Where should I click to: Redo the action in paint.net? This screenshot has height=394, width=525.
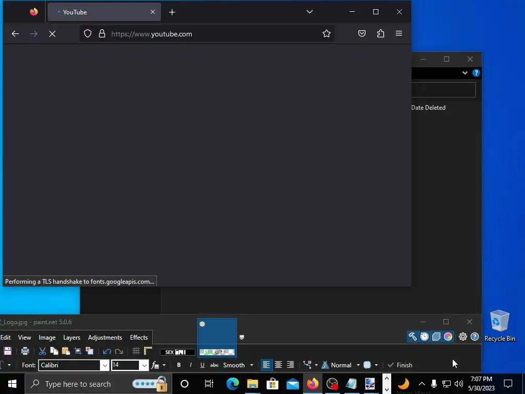pos(119,351)
